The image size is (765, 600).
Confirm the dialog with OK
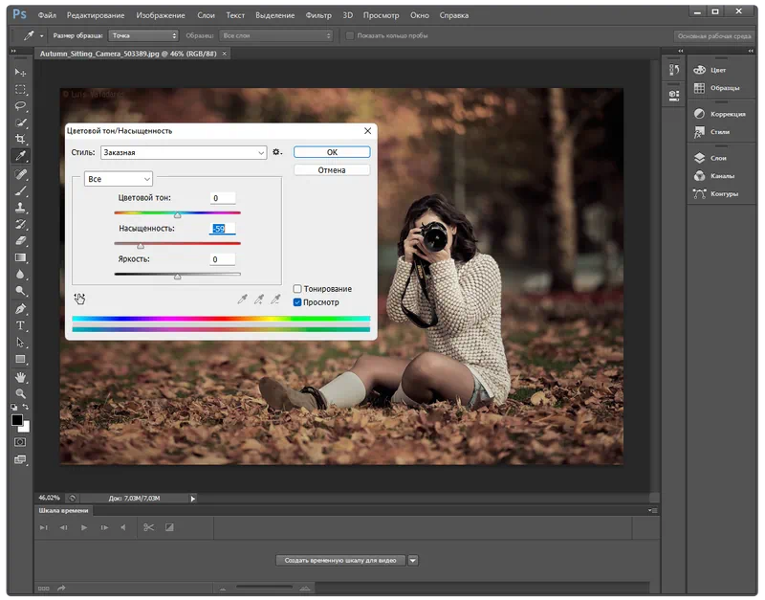coord(331,152)
